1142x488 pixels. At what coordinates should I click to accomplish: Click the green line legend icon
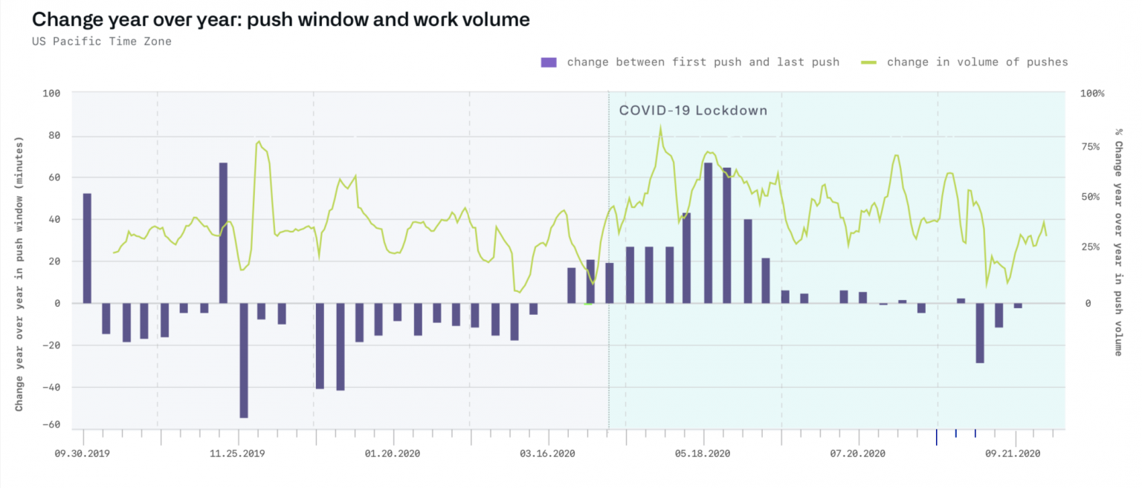(868, 62)
